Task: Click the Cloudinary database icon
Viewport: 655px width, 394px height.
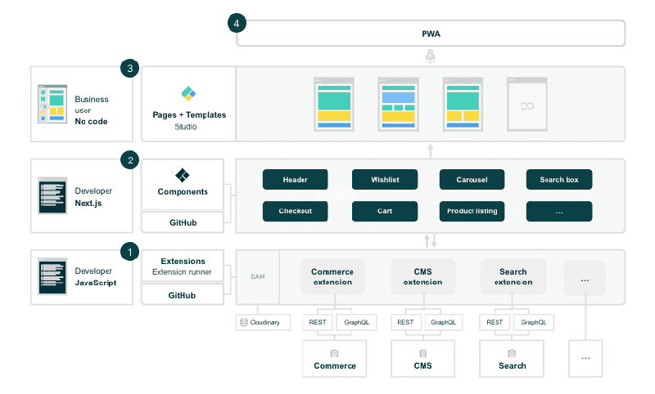Action: (244, 322)
